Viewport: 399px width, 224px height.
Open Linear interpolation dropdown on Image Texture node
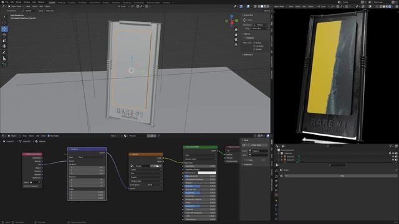coord(146,170)
